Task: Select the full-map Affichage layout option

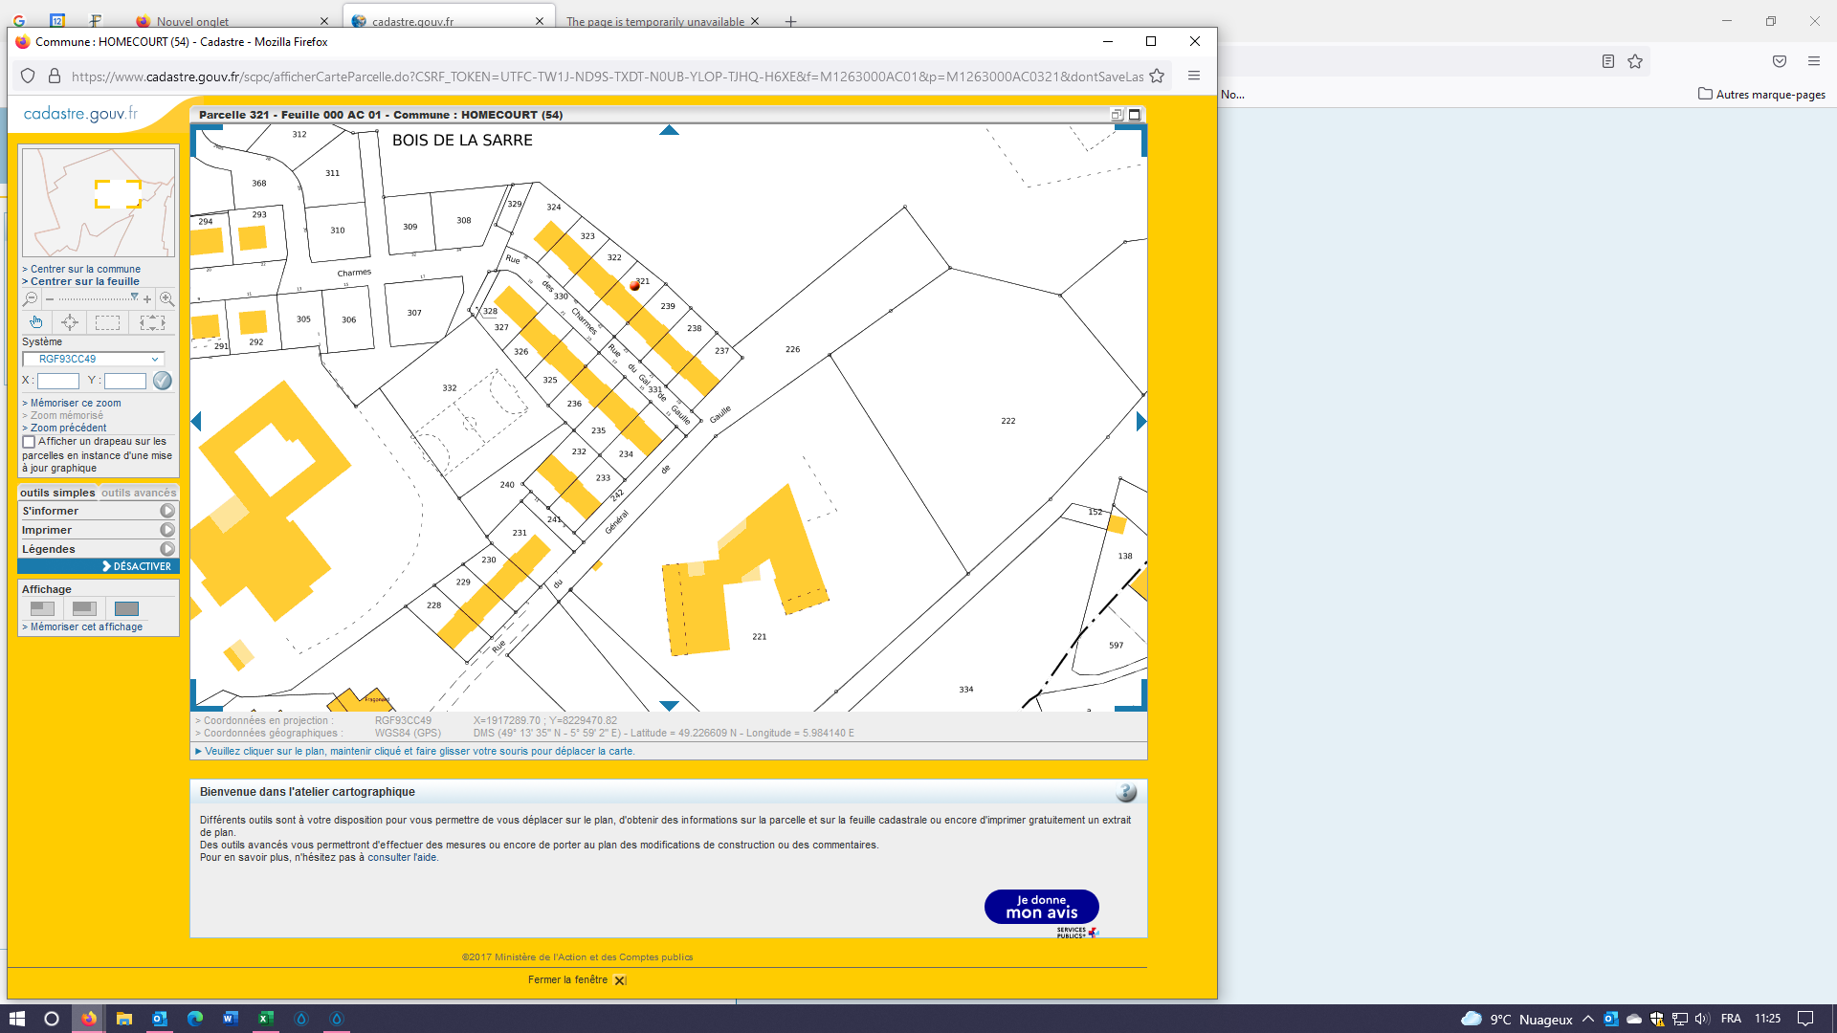Action: click(x=126, y=608)
